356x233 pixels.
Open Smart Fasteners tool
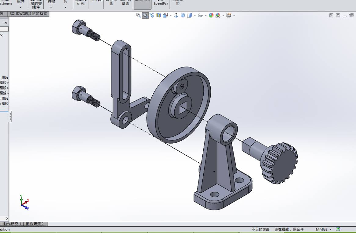[x=6, y=3]
